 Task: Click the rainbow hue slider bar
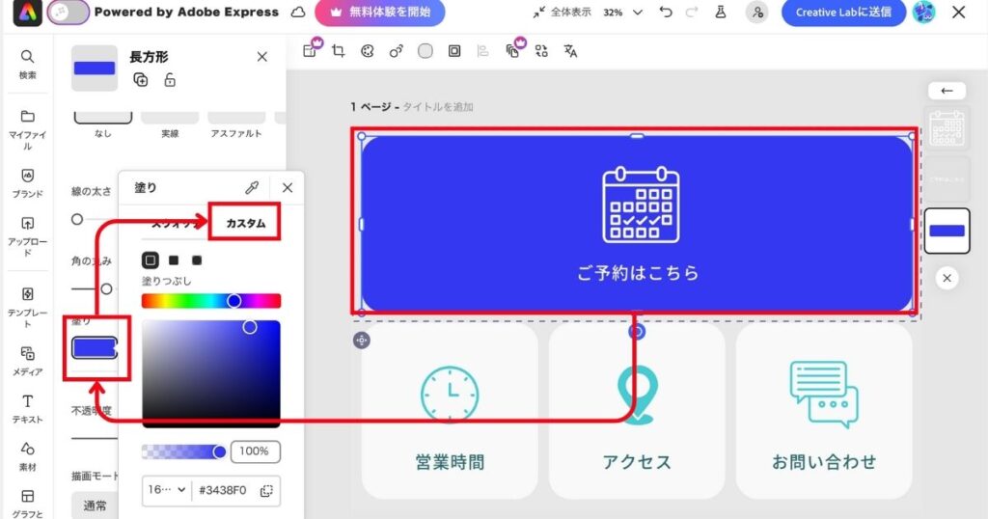[210, 301]
